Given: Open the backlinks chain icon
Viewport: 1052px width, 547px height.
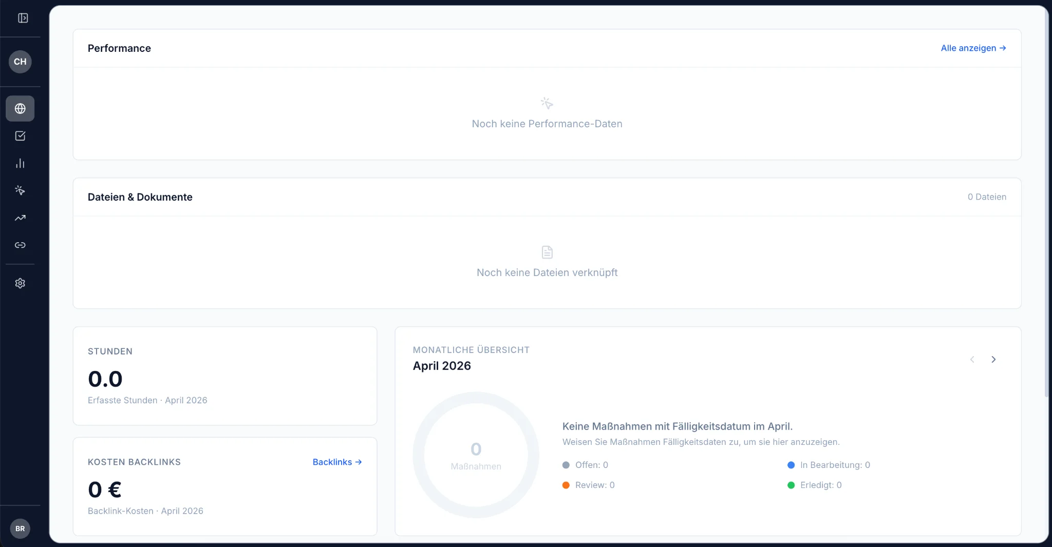Looking at the screenshot, I should [20, 245].
